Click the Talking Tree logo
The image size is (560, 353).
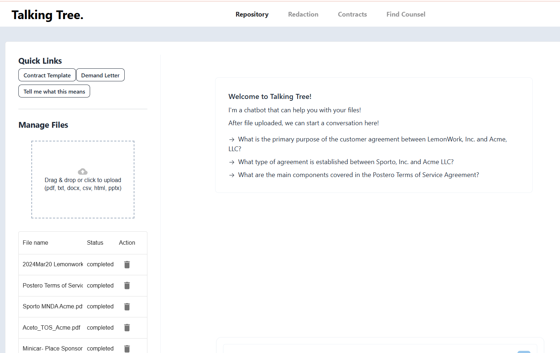pos(47,15)
